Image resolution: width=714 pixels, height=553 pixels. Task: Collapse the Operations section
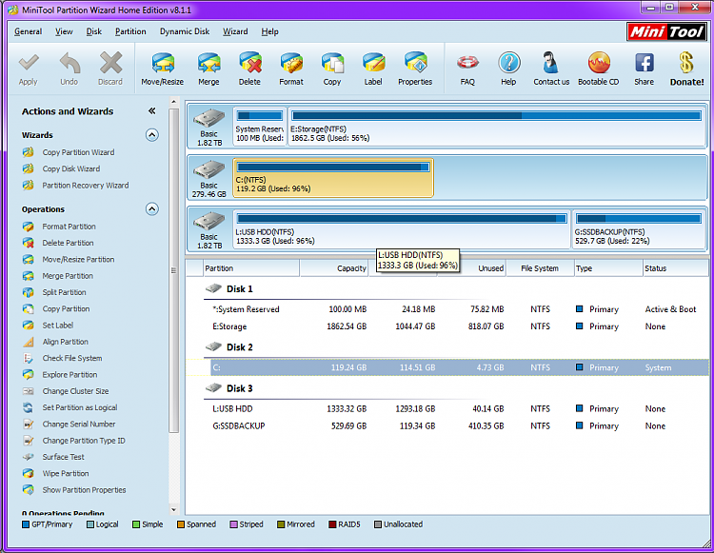pyautogui.click(x=152, y=208)
